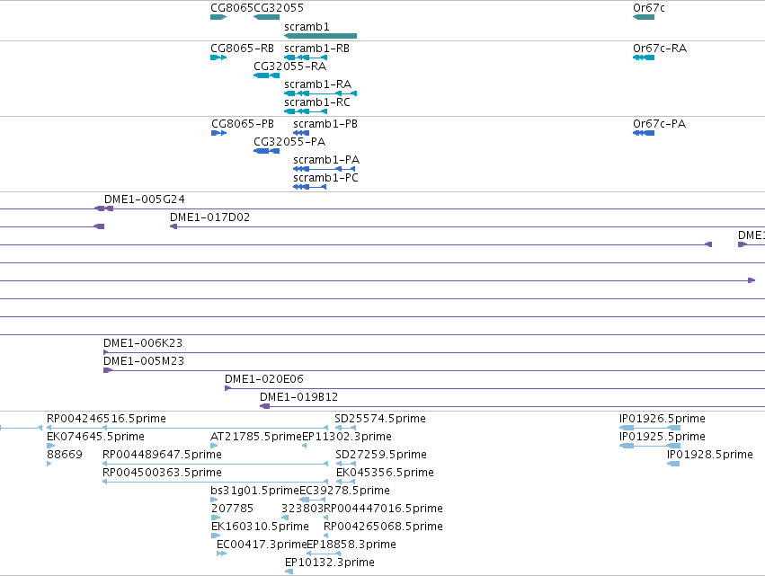Click the EK045356.5prime EST label
This screenshot has width=765, height=576.
[x=385, y=473]
